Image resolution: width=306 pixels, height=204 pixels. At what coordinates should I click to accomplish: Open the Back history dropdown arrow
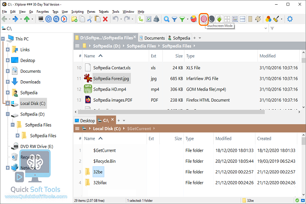click(x=9, y=19)
